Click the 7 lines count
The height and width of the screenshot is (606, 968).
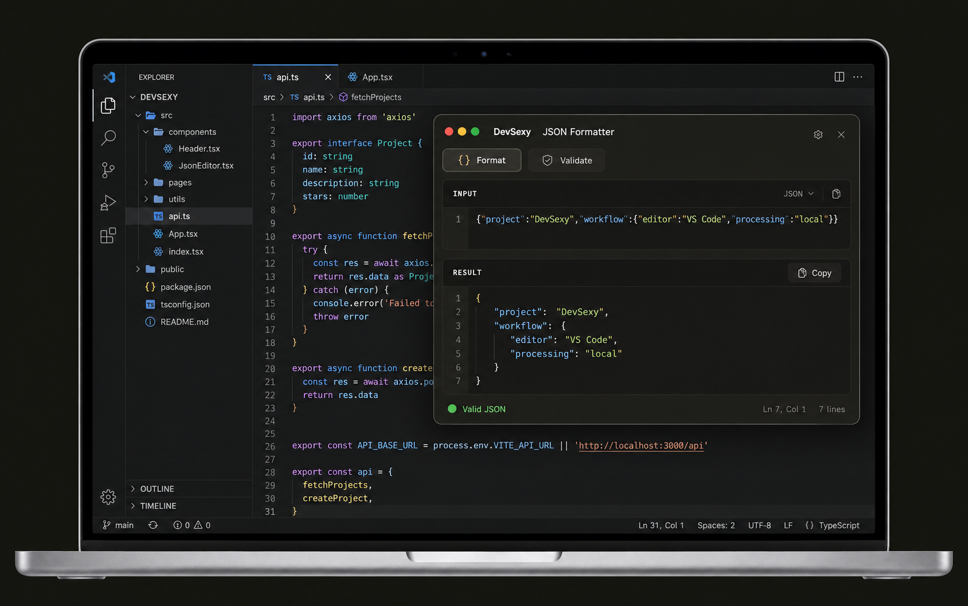coord(832,409)
